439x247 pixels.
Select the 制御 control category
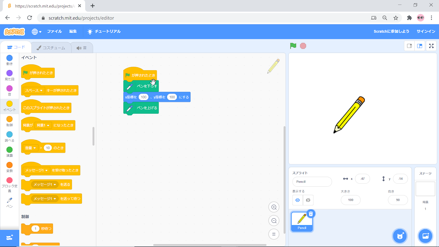pos(9,121)
